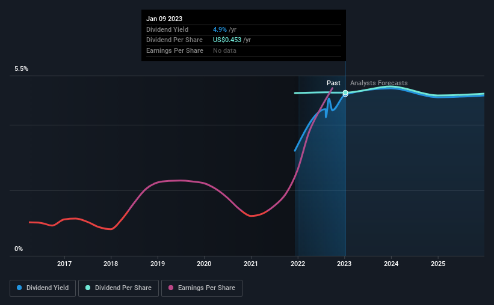
Task: Click the 2024 x-axis label
Action: [x=391, y=264]
